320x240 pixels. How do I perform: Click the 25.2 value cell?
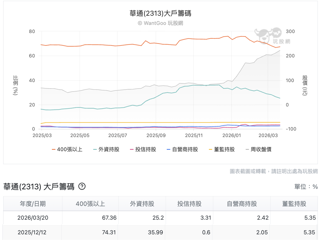pyautogui.click(x=142, y=218)
